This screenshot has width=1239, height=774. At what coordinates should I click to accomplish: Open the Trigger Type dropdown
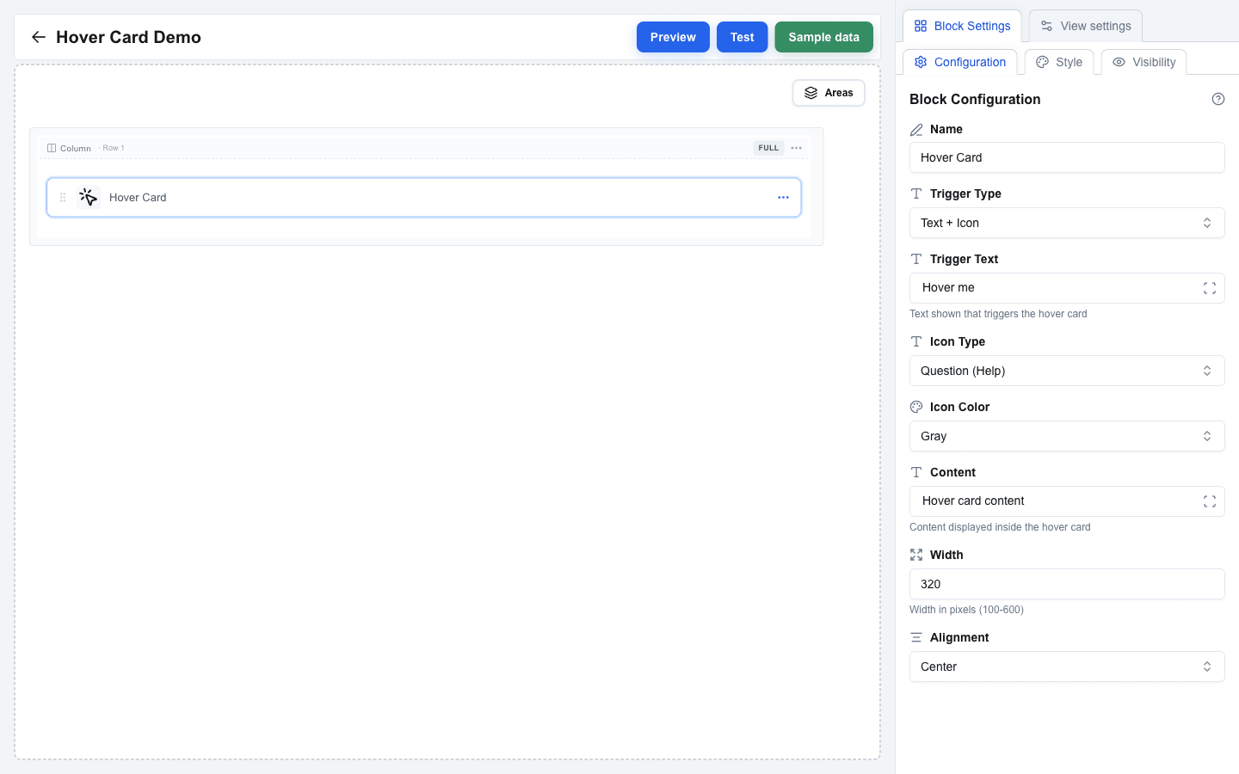(1067, 223)
